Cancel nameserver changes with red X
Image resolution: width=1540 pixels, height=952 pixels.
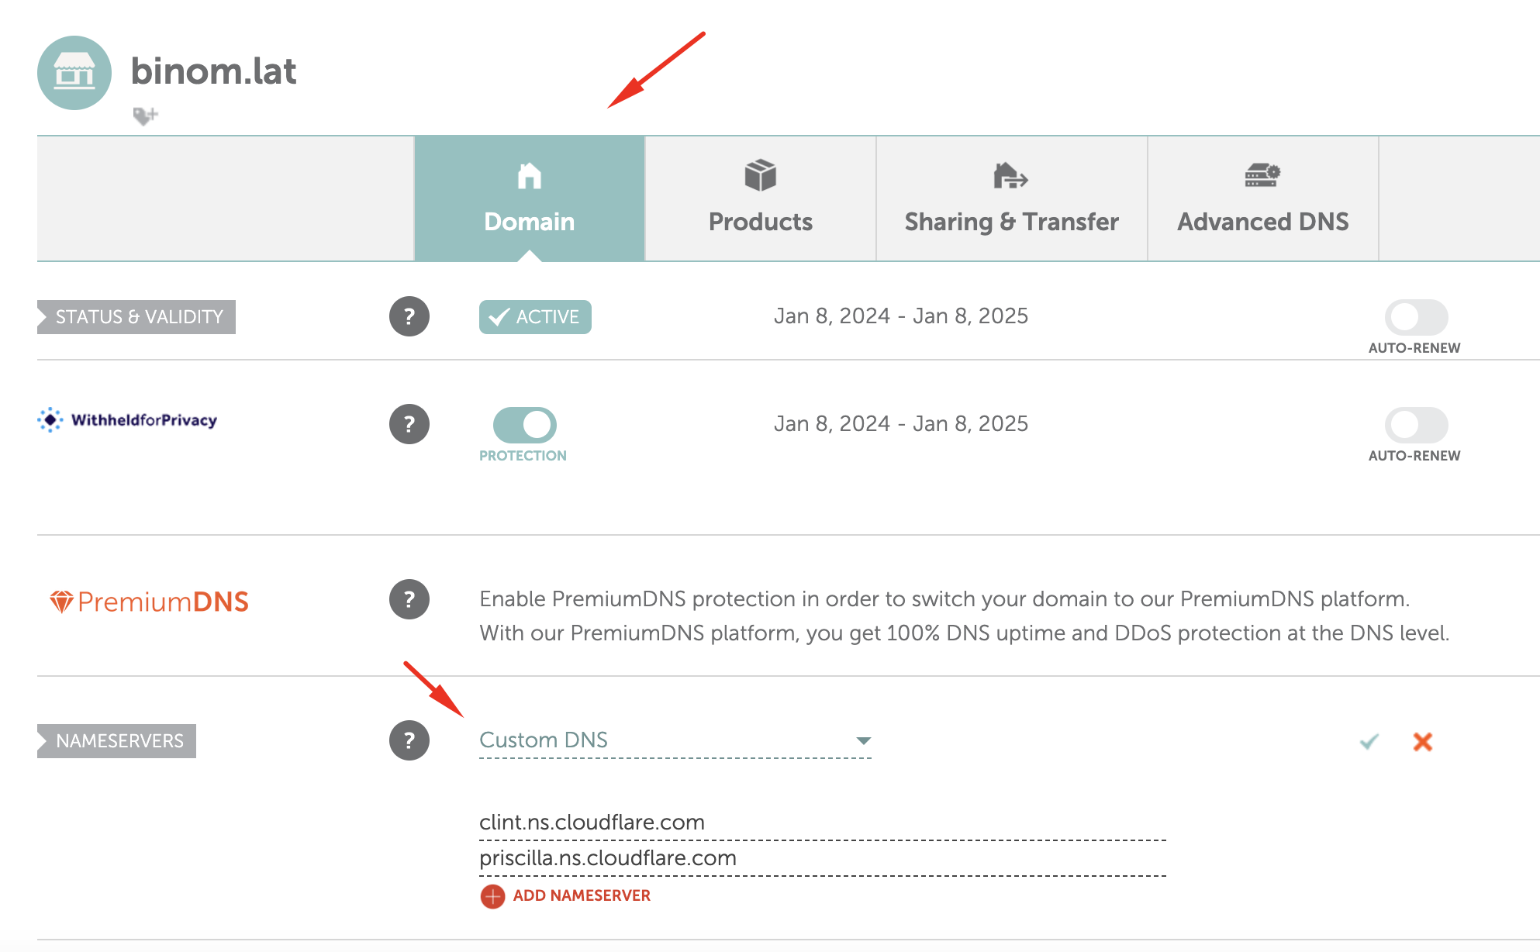coord(1423,742)
